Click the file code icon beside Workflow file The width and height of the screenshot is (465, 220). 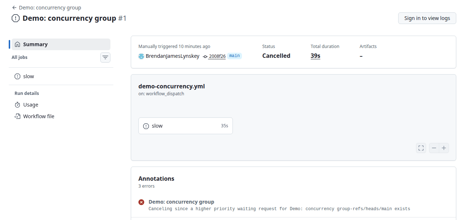[x=17, y=116]
